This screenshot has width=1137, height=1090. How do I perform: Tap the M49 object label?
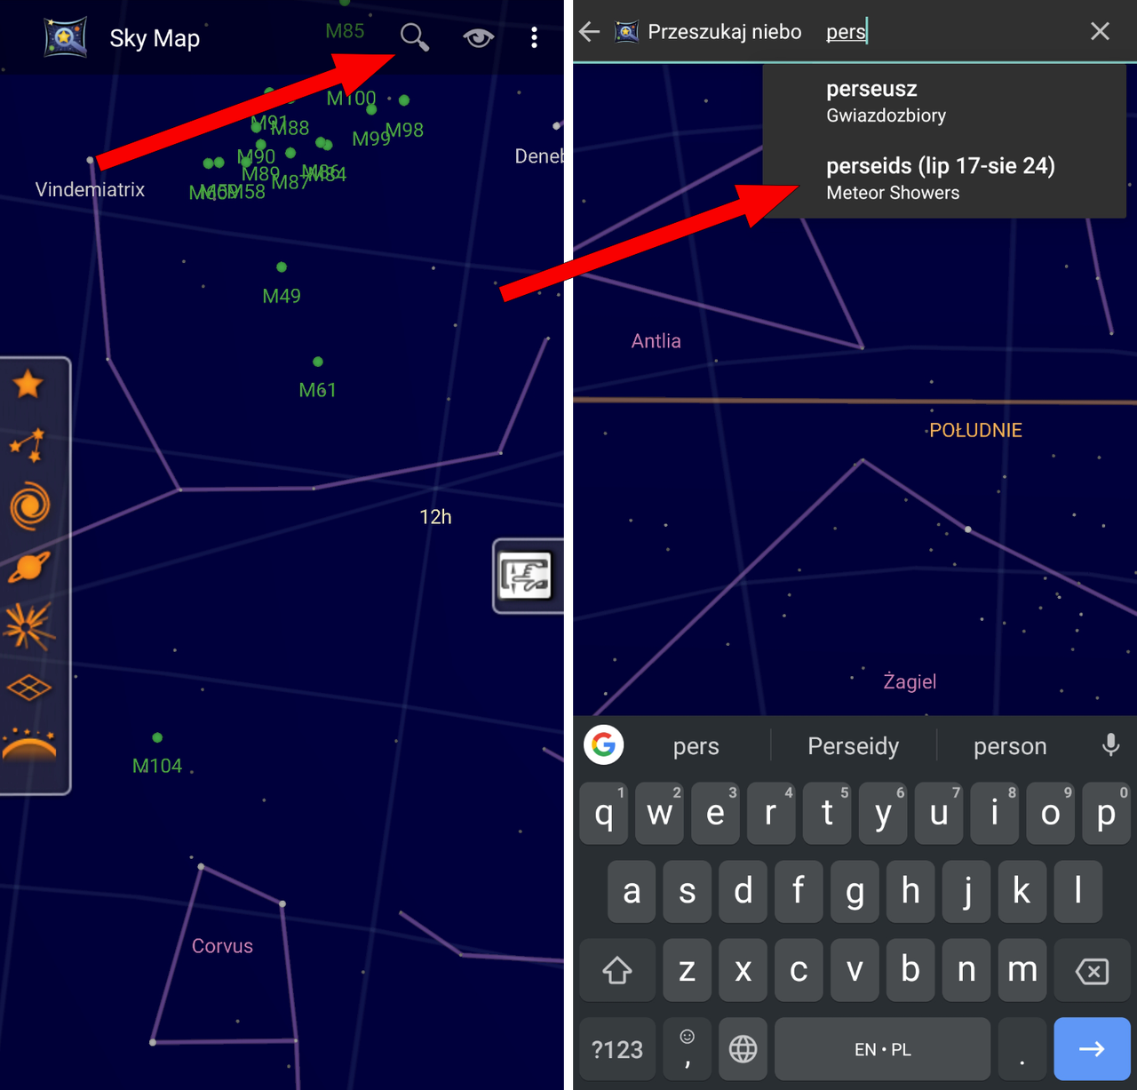[282, 296]
